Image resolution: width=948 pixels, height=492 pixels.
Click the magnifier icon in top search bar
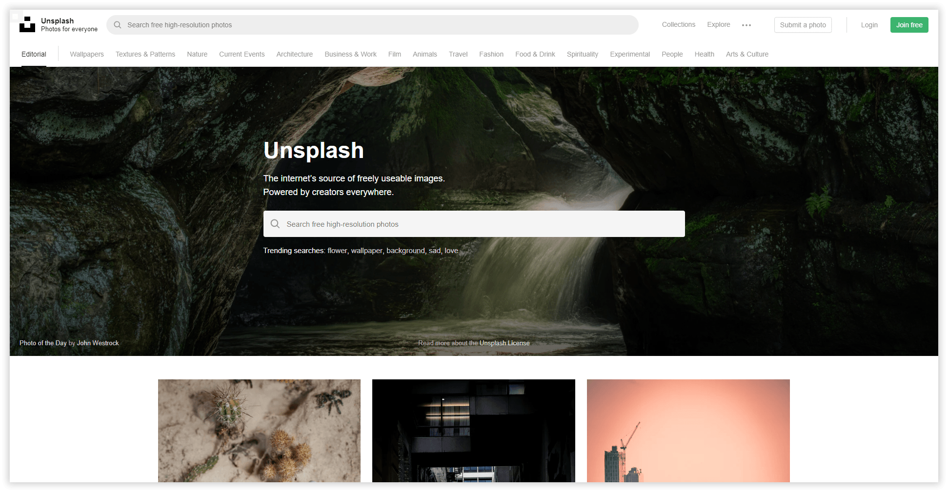pos(118,25)
